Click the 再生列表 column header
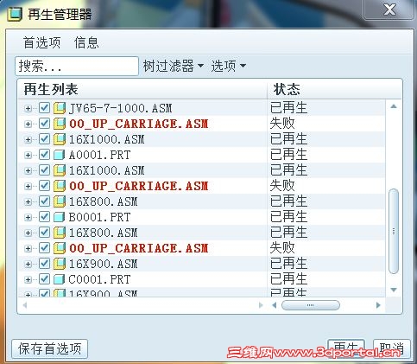This screenshot has height=364, width=417. point(142,89)
